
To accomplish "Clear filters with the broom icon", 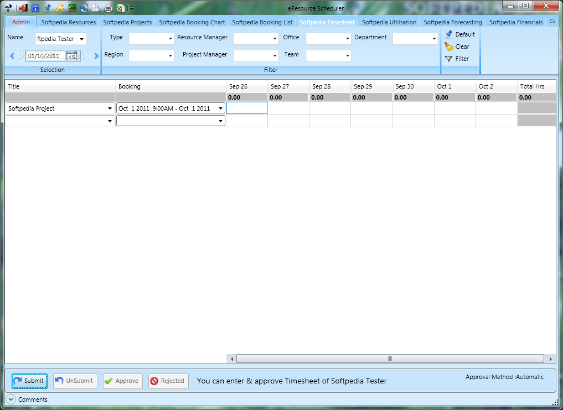I will (457, 46).
